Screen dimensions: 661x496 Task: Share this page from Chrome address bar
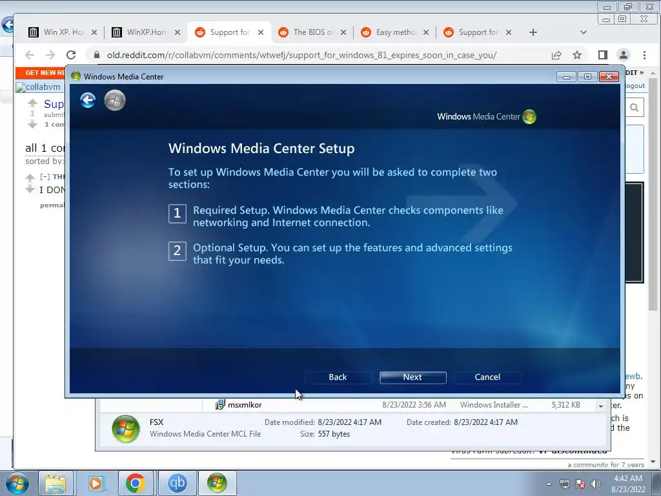pos(556,55)
